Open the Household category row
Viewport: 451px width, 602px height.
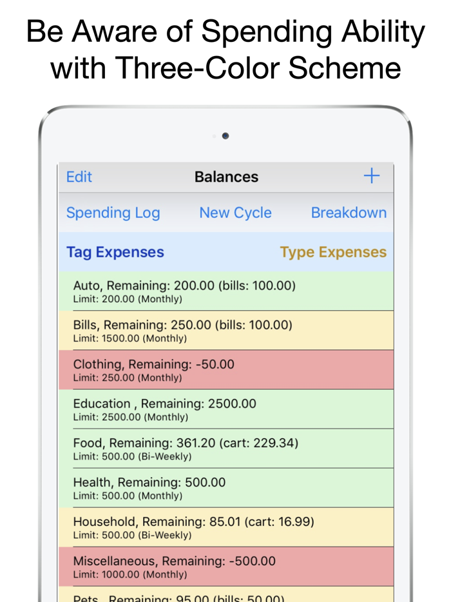225,528
